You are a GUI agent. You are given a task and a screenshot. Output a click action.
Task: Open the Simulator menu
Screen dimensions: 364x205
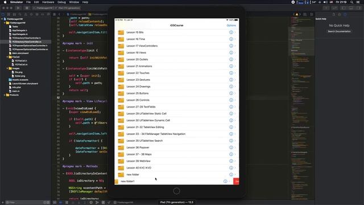[x=16, y=2]
